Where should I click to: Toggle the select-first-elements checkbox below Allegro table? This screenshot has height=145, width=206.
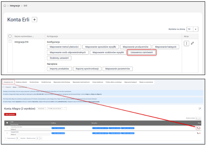point(6,138)
